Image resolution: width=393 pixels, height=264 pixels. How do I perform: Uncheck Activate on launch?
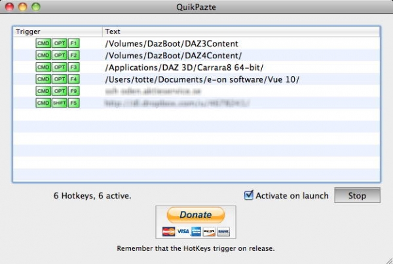coord(249,195)
